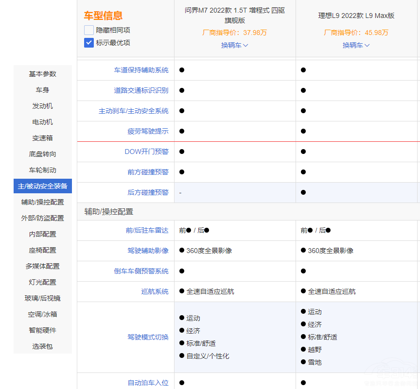The height and width of the screenshot is (389, 420).
Task: Click the 驾驶模式切换 row value area
Action: (235, 337)
